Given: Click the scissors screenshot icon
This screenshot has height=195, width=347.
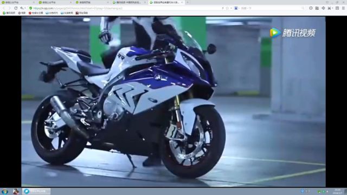Looking at the screenshot, I should [x=329, y=8].
